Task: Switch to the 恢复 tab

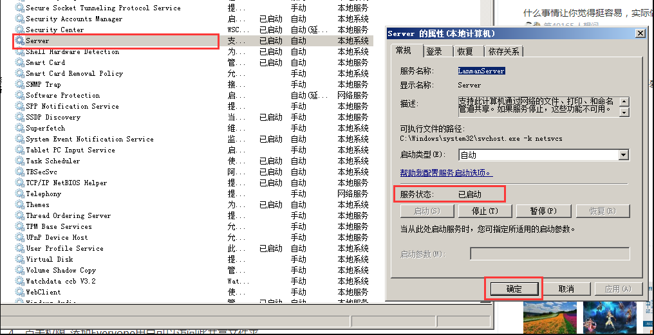Action: click(x=465, y=51)
